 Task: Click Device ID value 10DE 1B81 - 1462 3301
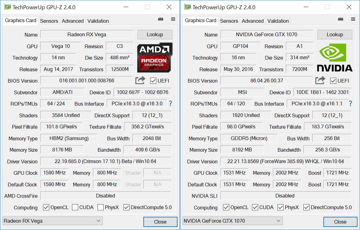(322, 92)
